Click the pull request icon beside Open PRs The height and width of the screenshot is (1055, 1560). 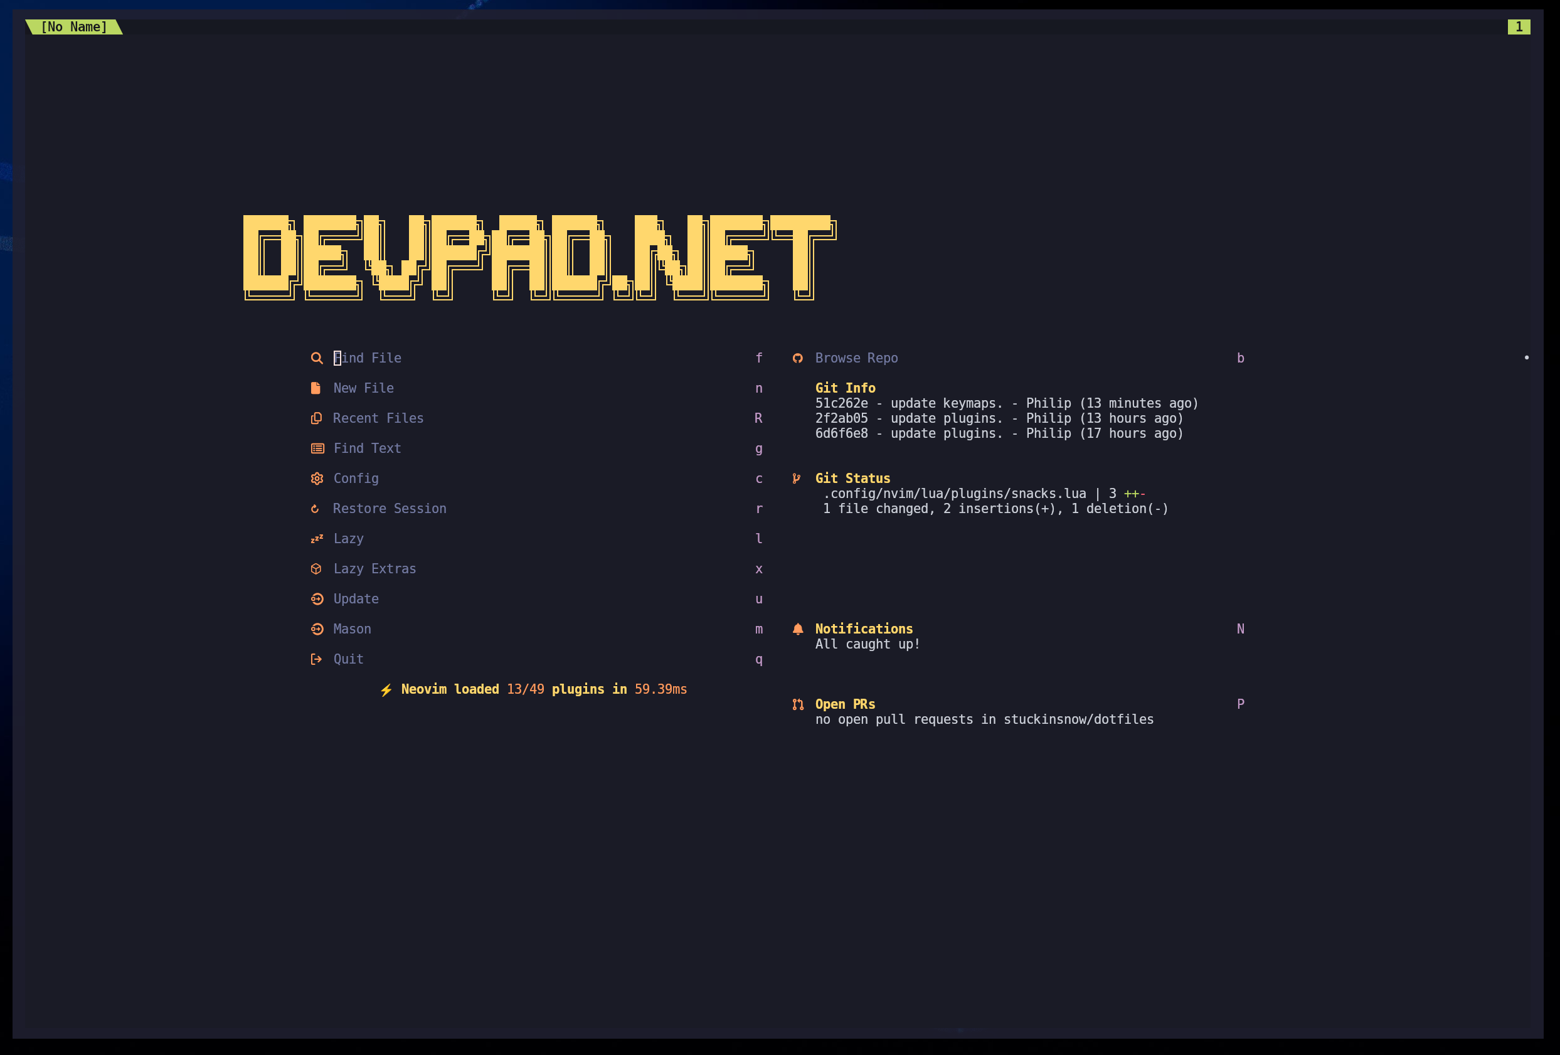(797, 704)
